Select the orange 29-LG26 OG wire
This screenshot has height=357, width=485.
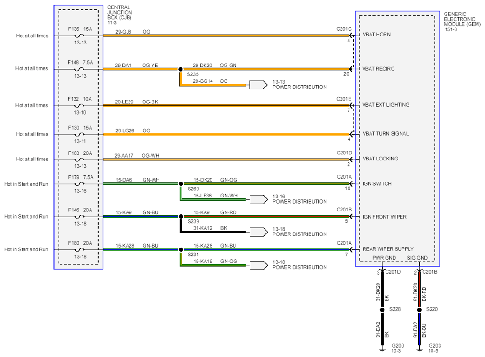pos(225,134)
